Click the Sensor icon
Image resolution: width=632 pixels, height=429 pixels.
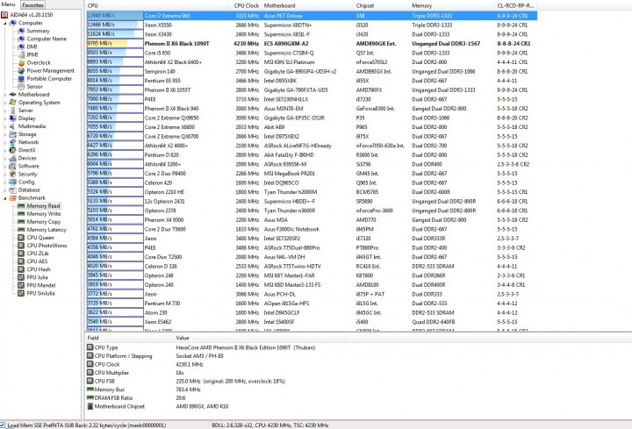[x=21, y=87]
